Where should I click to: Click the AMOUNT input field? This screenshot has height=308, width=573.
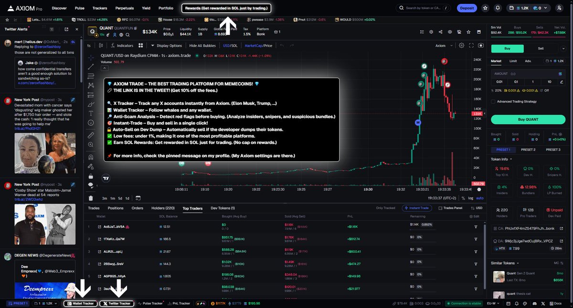[x=528, y=74]
